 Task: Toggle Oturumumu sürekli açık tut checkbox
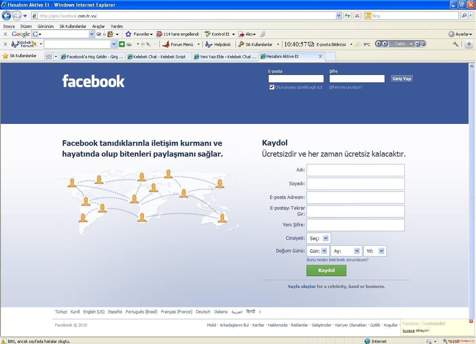tap(272, 87)
